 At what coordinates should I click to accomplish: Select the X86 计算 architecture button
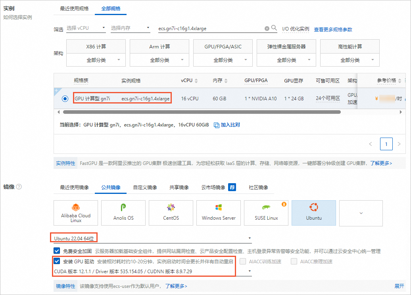[96, 47]
